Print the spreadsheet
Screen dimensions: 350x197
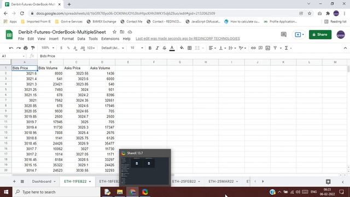tap(26, 48)
